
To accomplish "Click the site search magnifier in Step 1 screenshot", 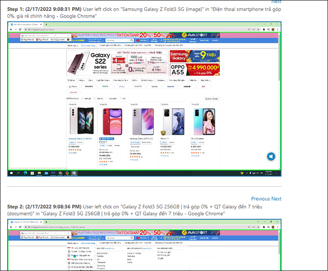I will coord(131,40).
